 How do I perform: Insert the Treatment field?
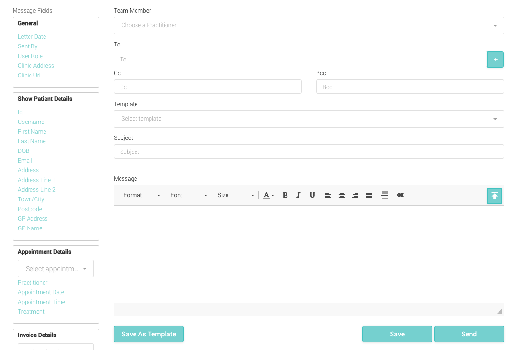[31, 312]
